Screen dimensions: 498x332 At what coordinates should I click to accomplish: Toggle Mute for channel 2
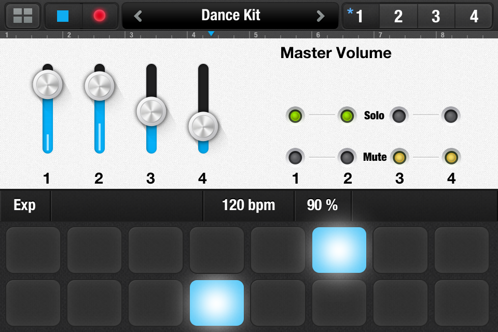pos(347,157)
